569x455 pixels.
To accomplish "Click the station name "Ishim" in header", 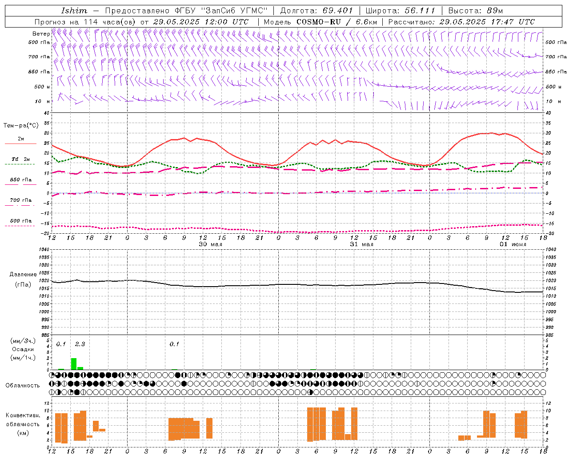I will (74, 11).
